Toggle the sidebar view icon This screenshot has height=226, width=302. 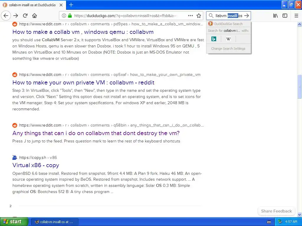tap(285, 16)
